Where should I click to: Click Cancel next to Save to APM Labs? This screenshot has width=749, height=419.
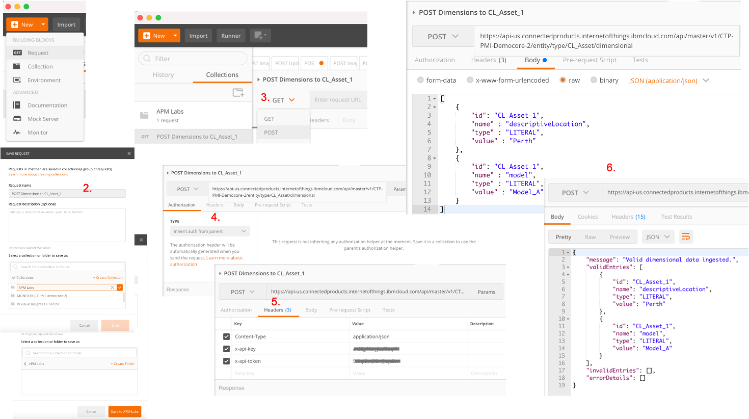pos(91,411)
